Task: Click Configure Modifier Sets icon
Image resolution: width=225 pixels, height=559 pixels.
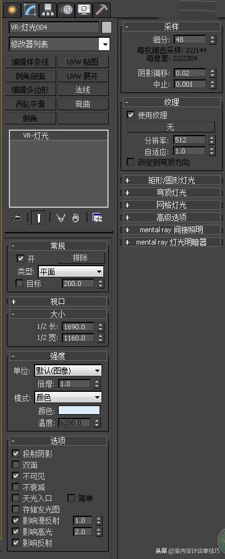Action: click(98, 217)
